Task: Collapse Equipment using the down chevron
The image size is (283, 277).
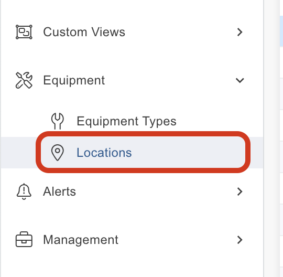Action: click(240, 80)
